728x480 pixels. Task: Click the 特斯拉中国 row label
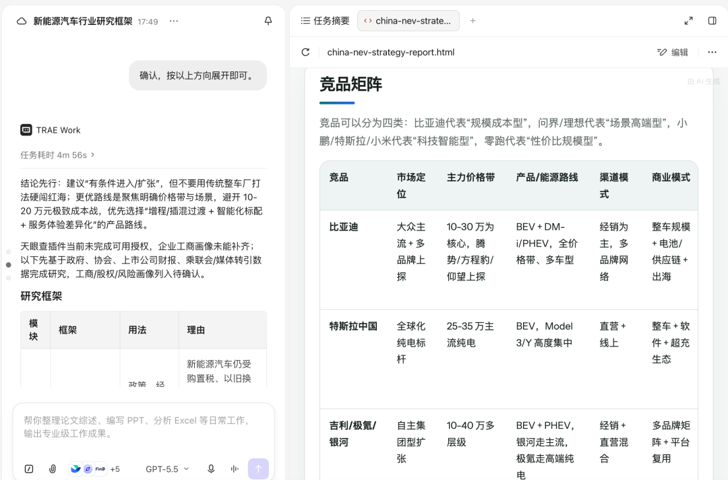click(353, 326)
